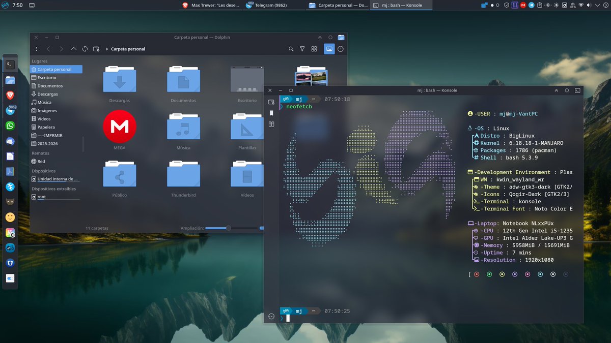Open WhatsApp from the dock

[x=10, y=126]
